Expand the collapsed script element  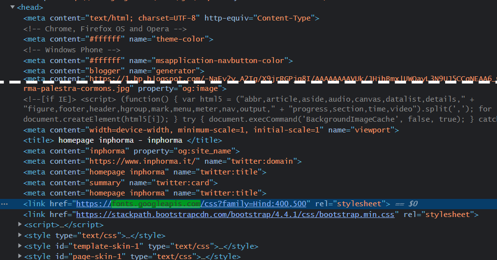pyautogui.click(x=20, y=224)
